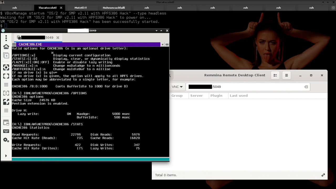Open the VNC protocol dropdown in Remmina
The image size is (336, 189).
point(177,87)
